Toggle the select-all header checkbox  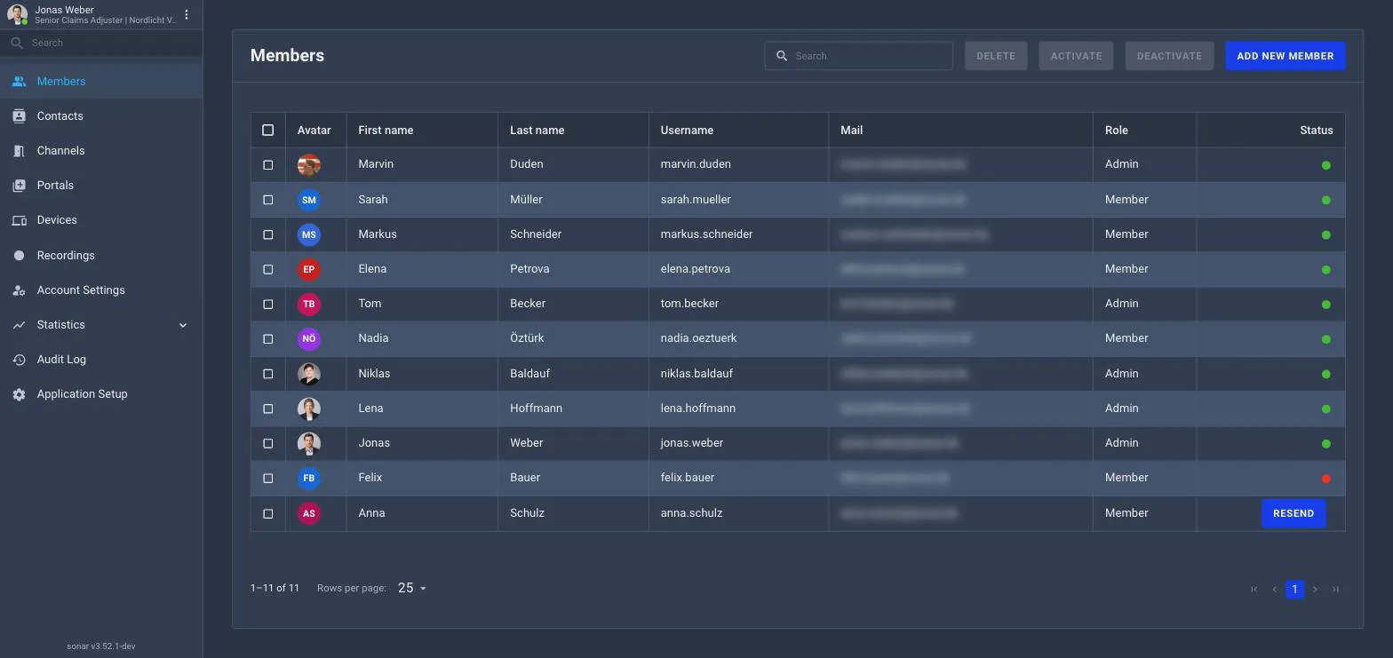(x=268, y=131)
